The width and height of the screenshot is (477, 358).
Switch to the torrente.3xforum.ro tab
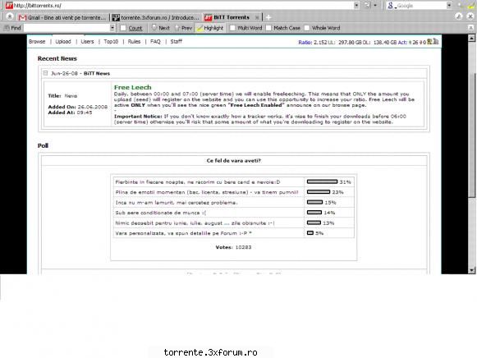(156, 17)
